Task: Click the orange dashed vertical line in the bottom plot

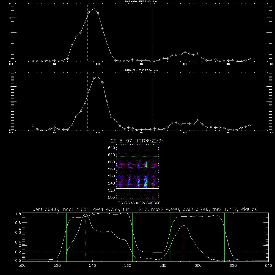Action: tap(135, 237)
